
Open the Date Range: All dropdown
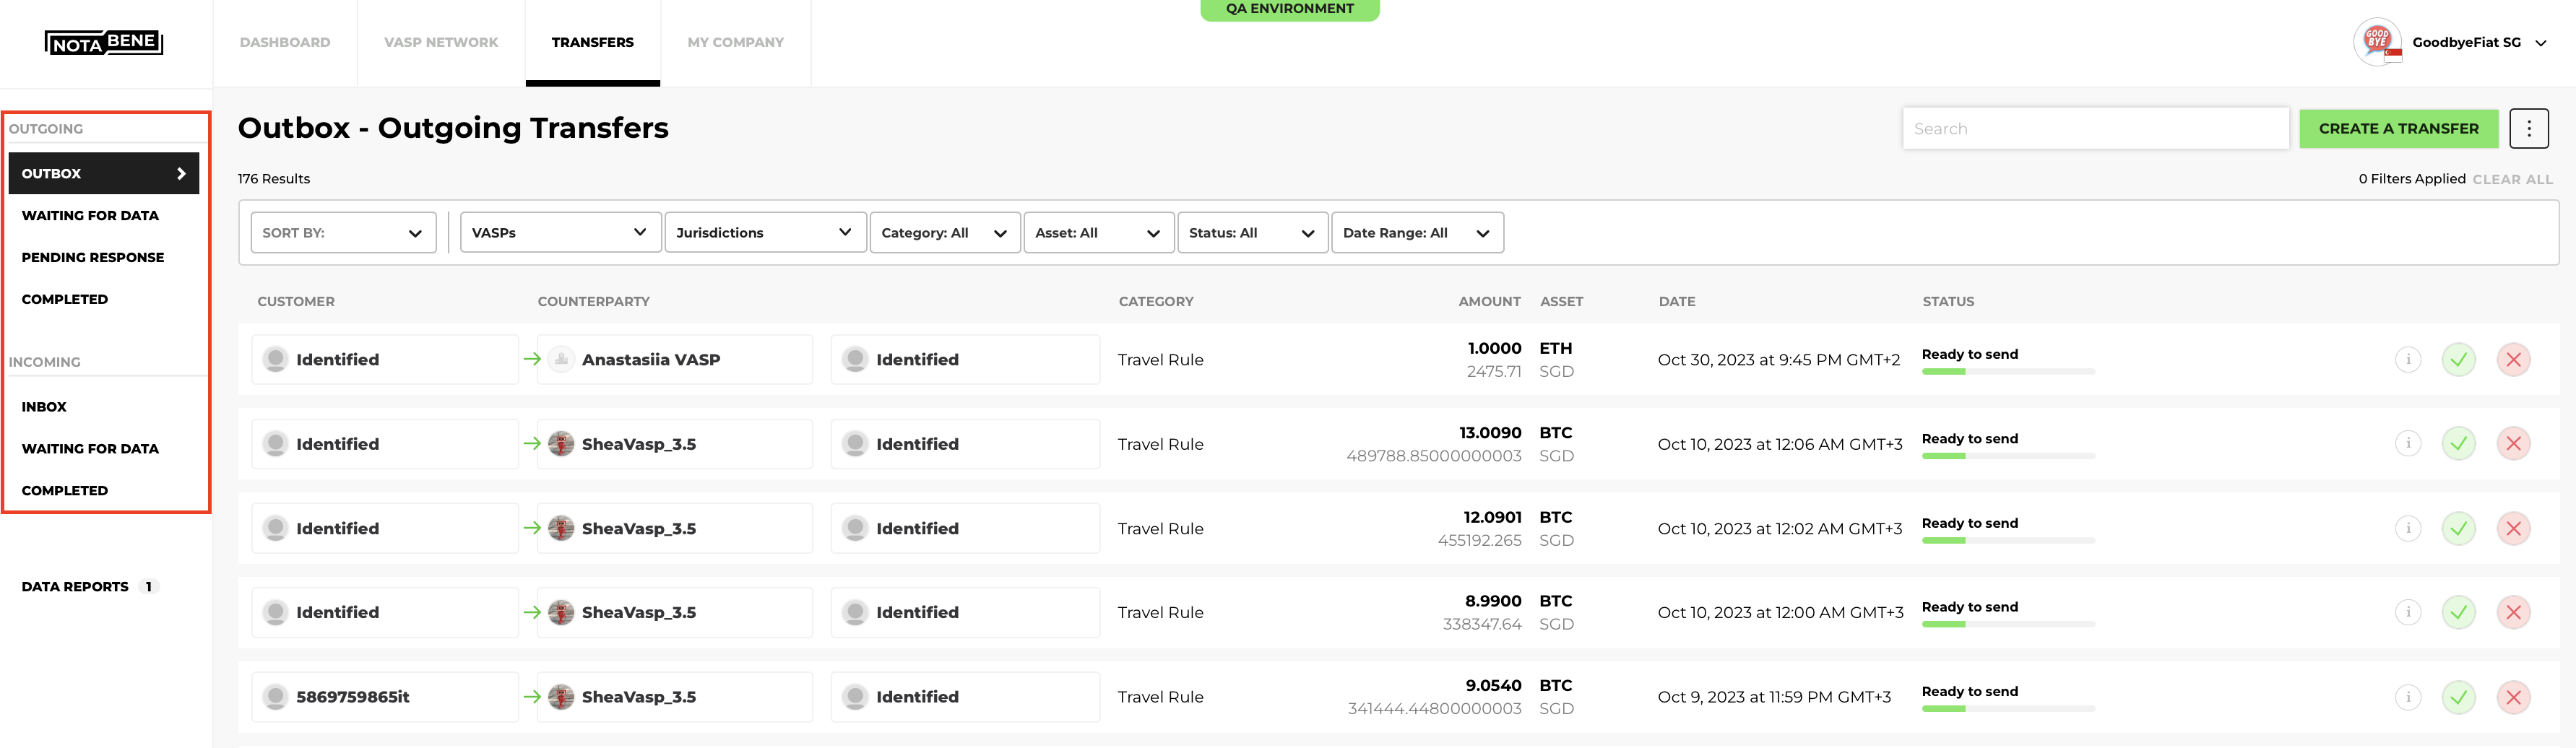[x=1417, y=232]
